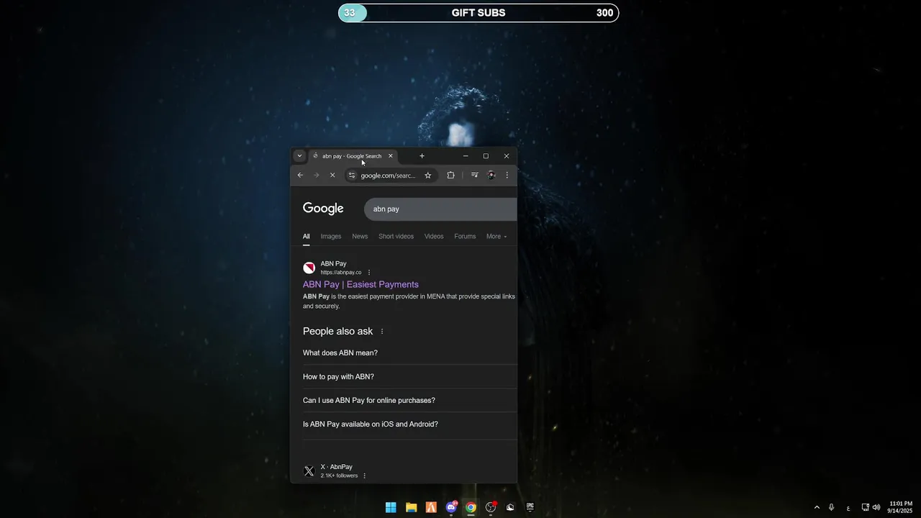Click the Chrome taskbar icon
This screenshot has height=518, width=921.
471,507
